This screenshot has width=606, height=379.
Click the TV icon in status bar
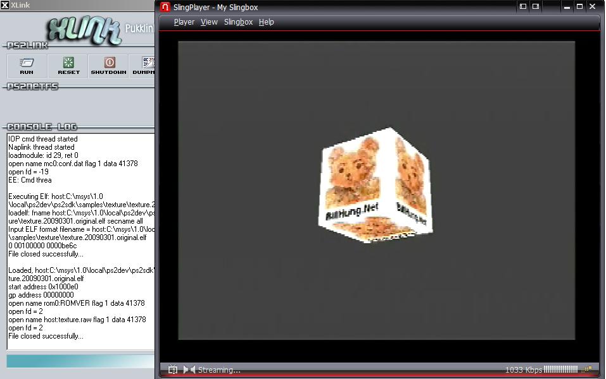coord(173,370)
